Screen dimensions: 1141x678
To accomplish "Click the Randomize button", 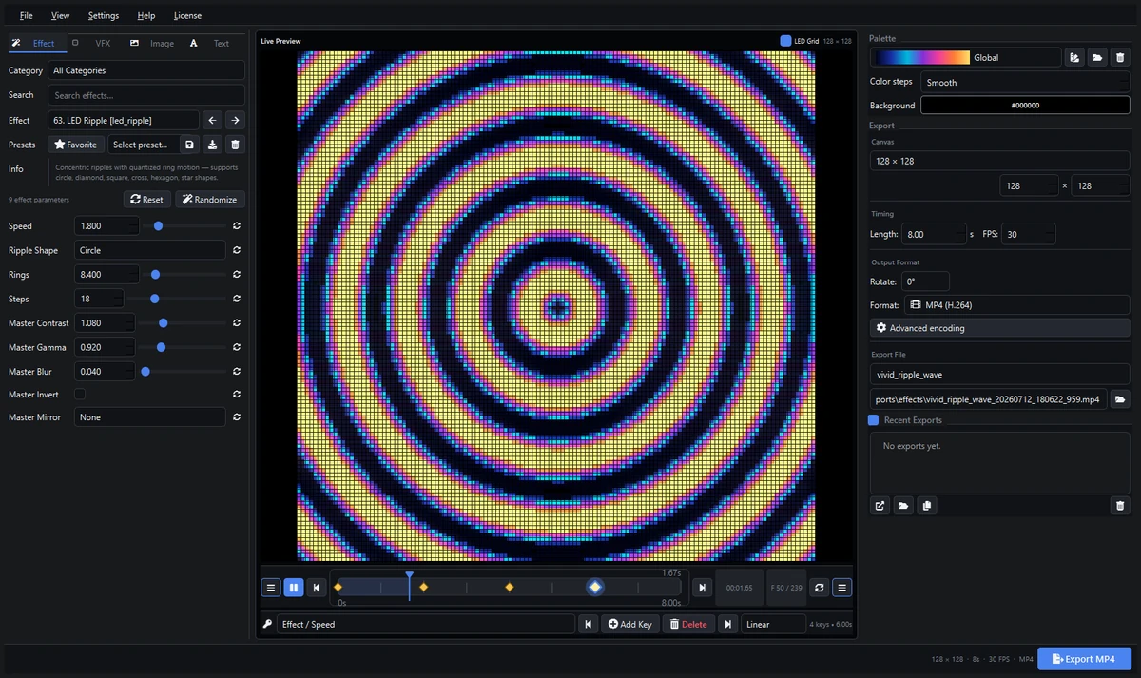I will [210, 199].
